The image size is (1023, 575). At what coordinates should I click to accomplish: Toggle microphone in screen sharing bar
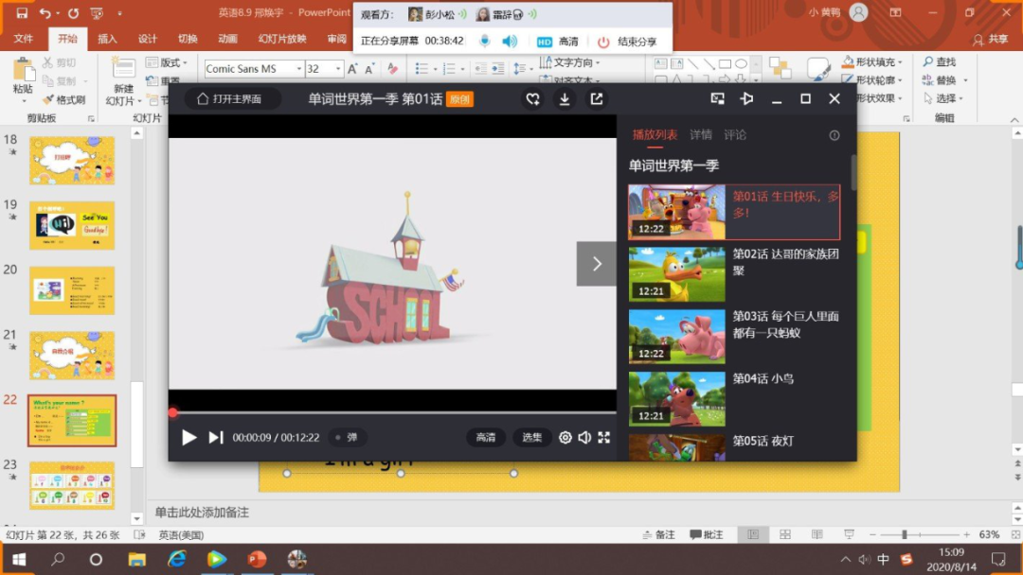point(485,41)
